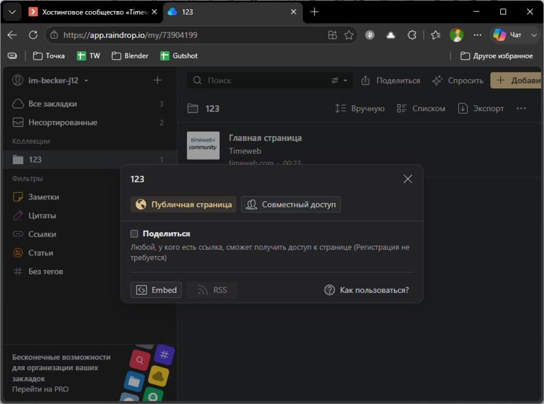Go back in browser

pos(12,35)
